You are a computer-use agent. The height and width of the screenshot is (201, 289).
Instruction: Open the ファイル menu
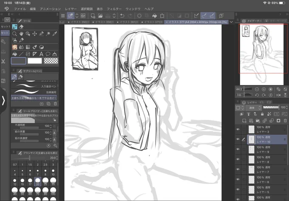coord(20,9)
